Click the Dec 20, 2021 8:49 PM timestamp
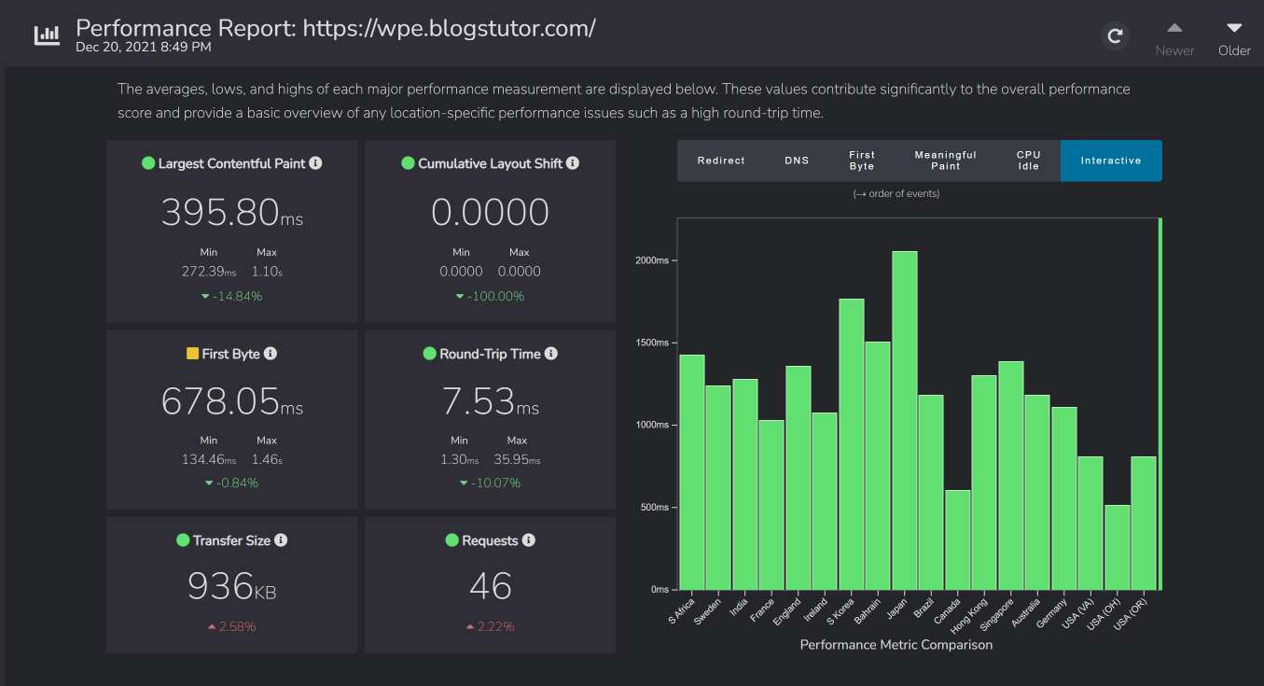1264x686 pixels. click(x=144, y=47)
